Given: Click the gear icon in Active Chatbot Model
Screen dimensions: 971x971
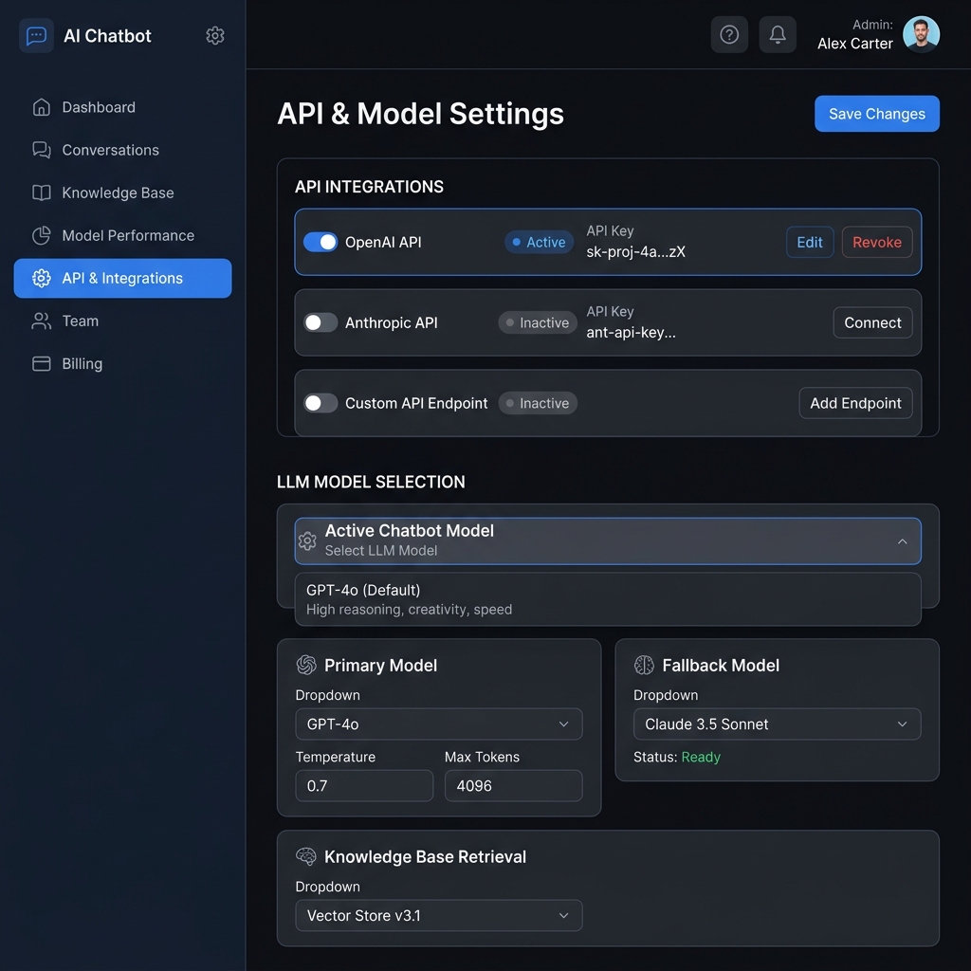Looking at the screenshot, I should pos(307,541).
